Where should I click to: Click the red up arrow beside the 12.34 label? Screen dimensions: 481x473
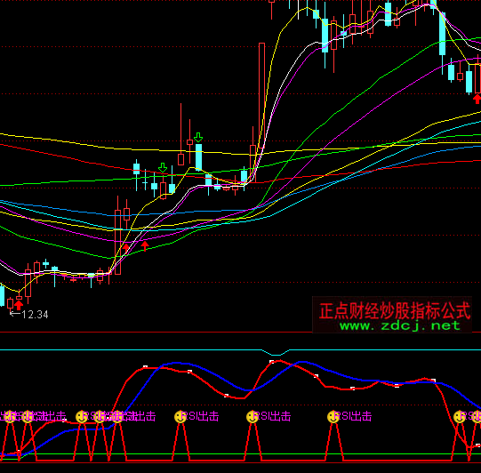point(19,305)
